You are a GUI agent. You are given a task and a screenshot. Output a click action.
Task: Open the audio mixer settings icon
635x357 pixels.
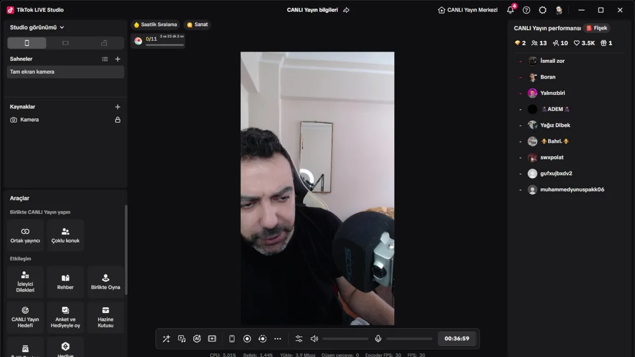tap(299, 339)
